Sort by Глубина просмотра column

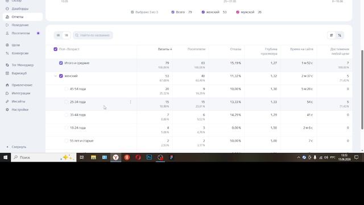(x=269, y=51)
